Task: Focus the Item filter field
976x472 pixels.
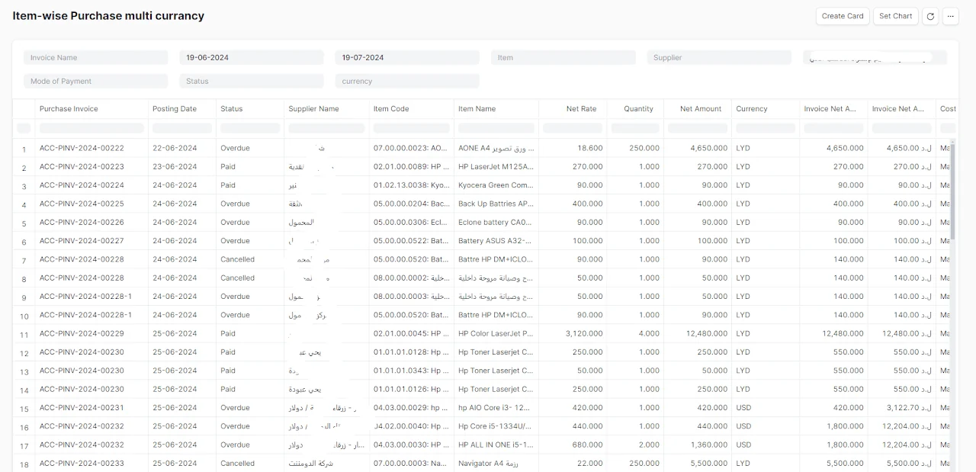Action: 563,57
